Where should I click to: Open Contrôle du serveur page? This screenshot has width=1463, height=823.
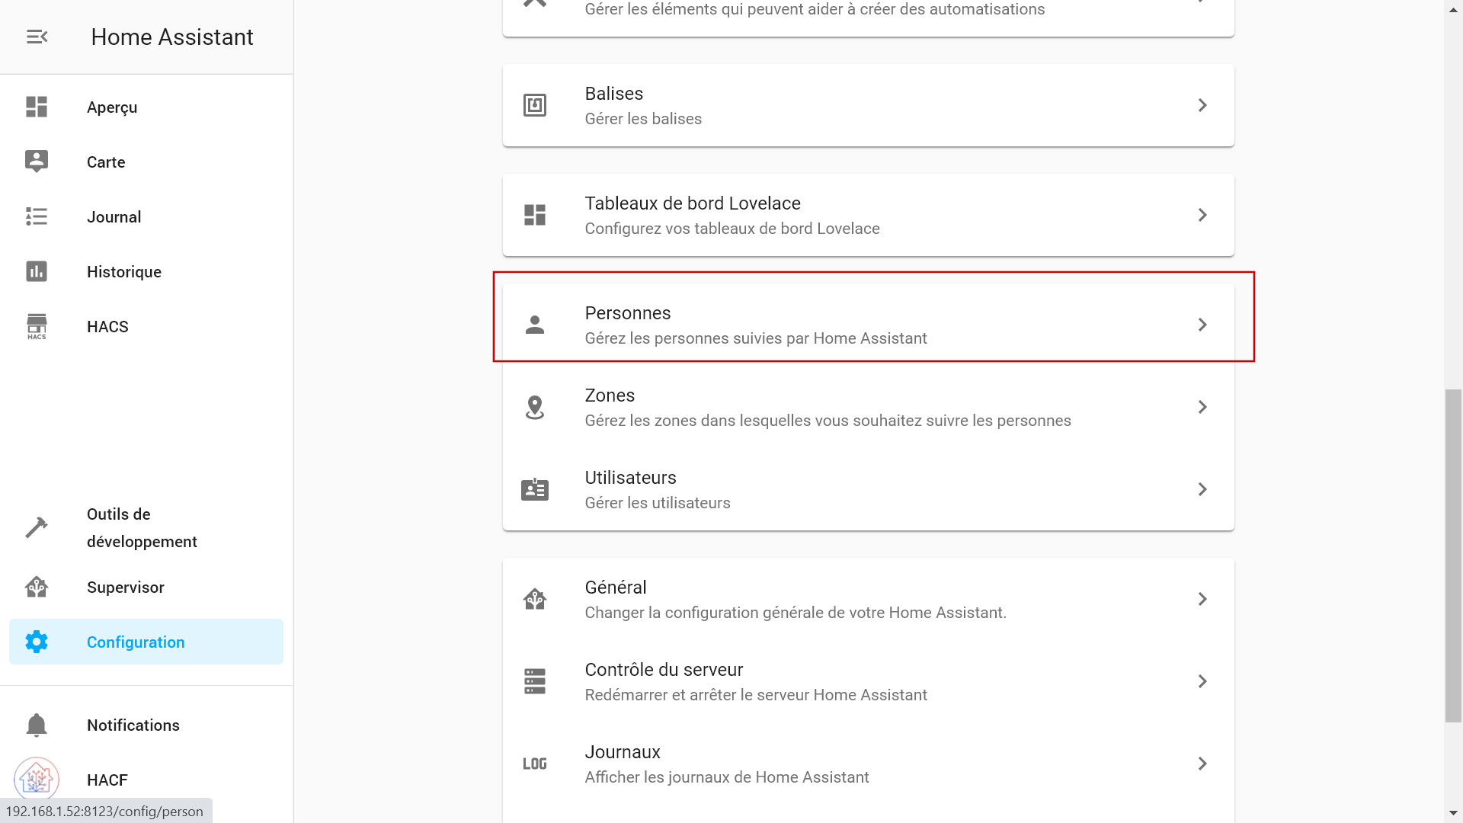tap(869, 681)
